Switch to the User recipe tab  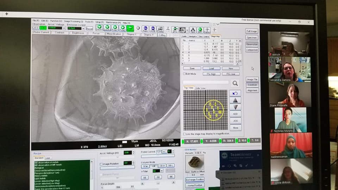(x=48, y=158)
